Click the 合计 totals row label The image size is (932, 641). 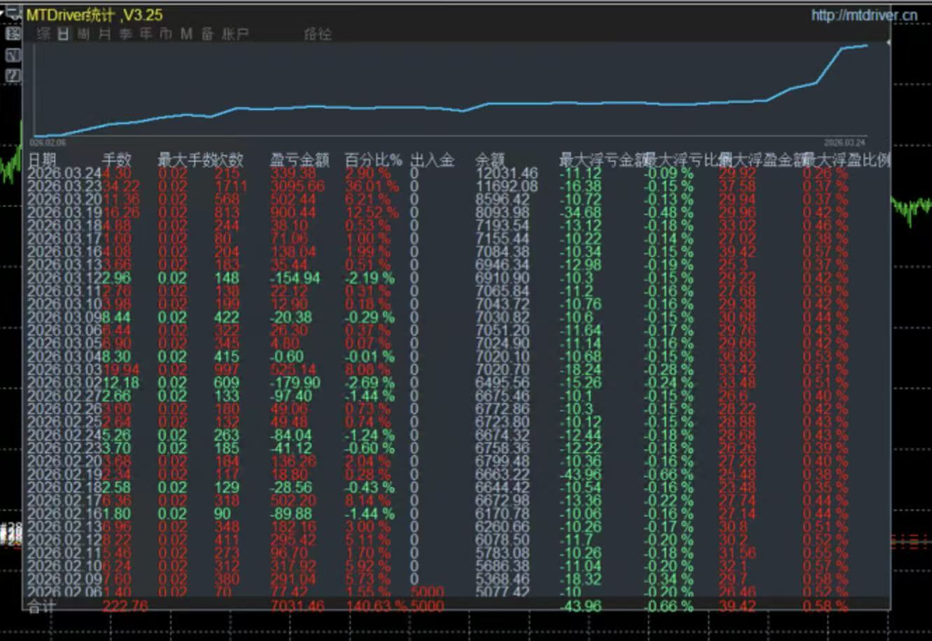coord(41,606)
